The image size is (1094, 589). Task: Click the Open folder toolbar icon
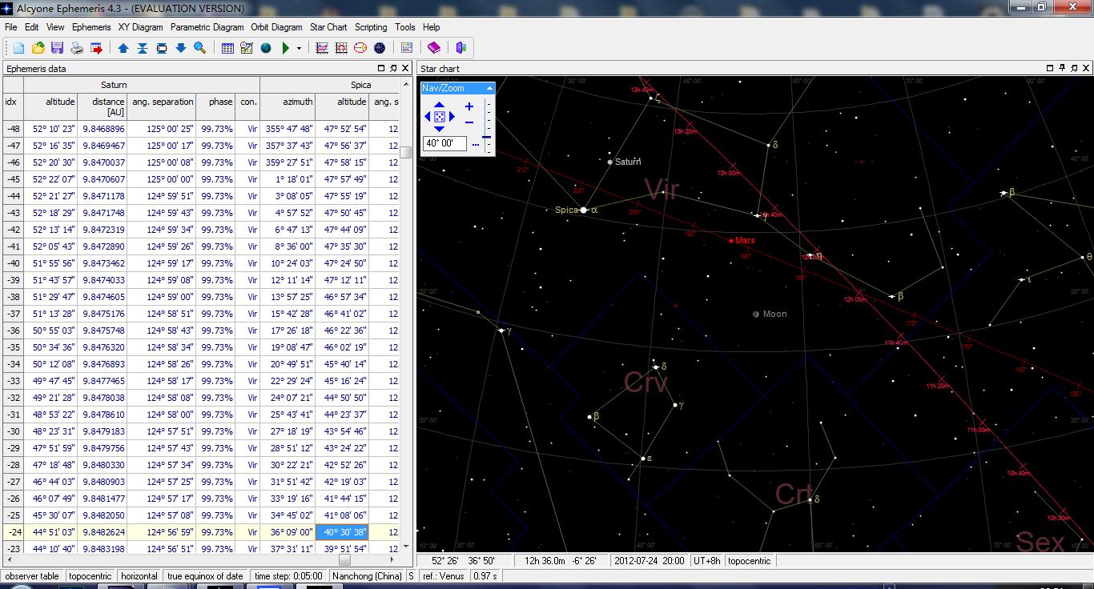(38, 48)
